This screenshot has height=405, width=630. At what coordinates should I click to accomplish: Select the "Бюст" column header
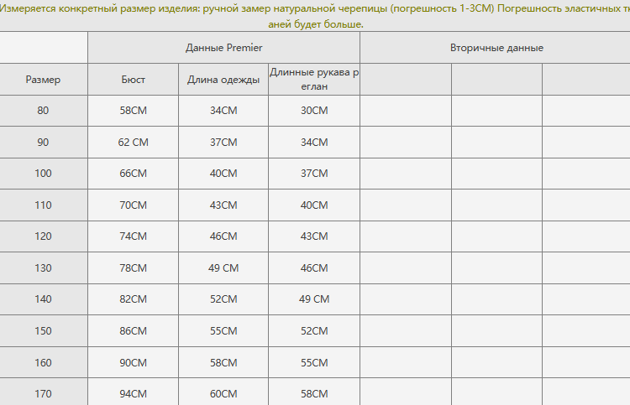tap(133, 80)
